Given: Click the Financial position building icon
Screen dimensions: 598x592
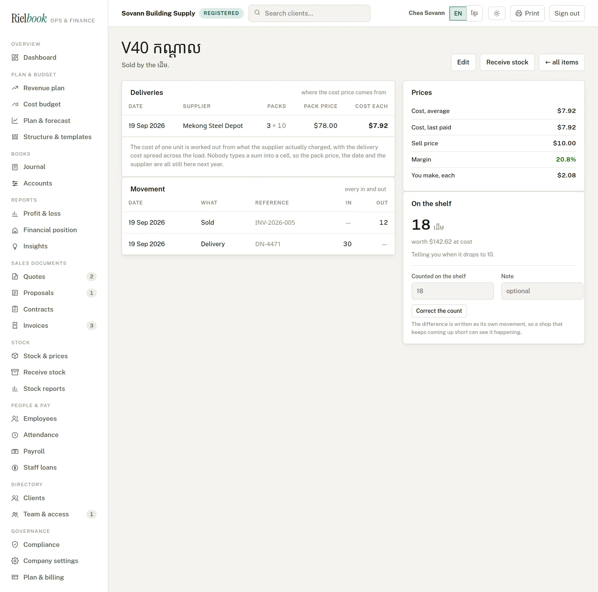Looking at the screenshot, I should tap(15, 230).
